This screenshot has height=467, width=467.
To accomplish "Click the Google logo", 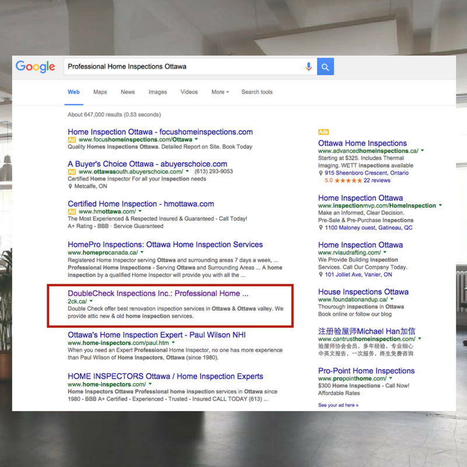I will (x=36, y=67).
